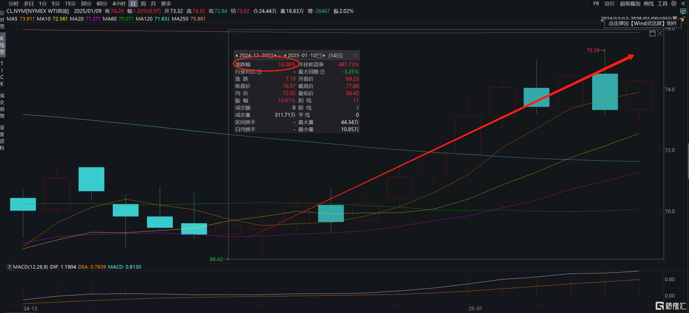Close the interval statistics popup
689x313 pixels.
355,56
